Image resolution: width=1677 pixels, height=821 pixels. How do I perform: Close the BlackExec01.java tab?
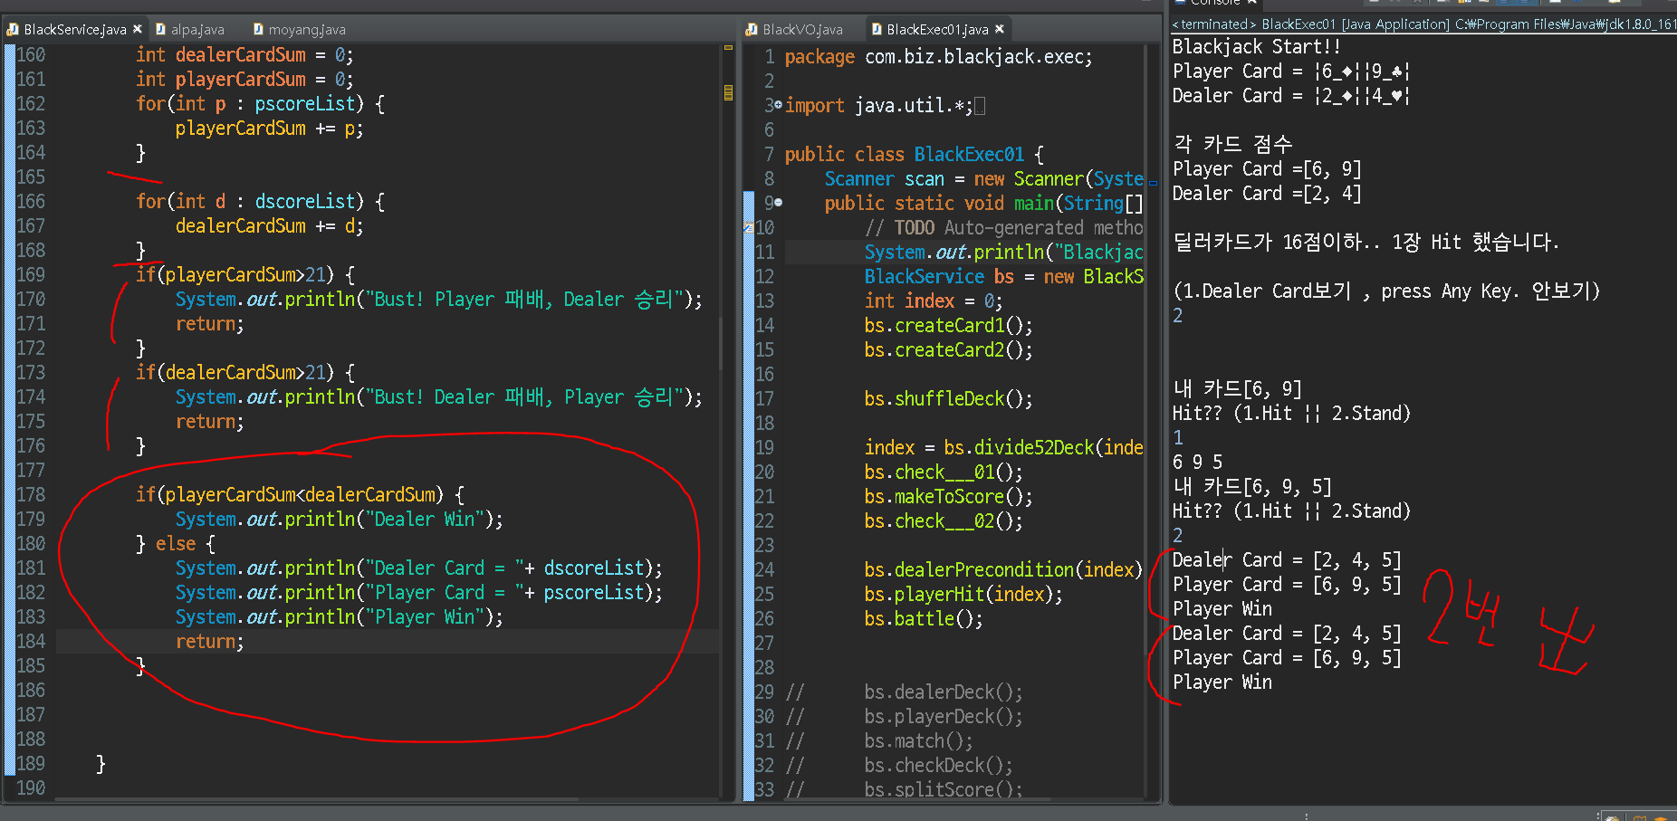[1000, 29]
